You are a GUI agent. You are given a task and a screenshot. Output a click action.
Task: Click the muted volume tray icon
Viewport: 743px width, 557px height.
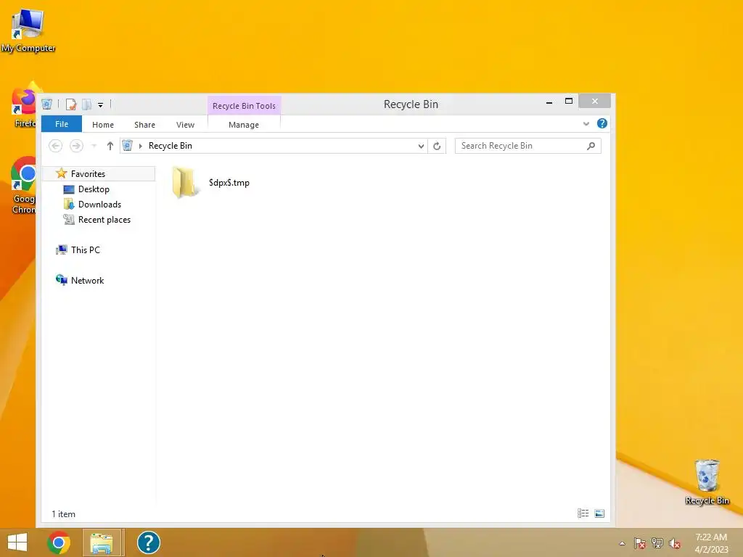tap(675, 543)
